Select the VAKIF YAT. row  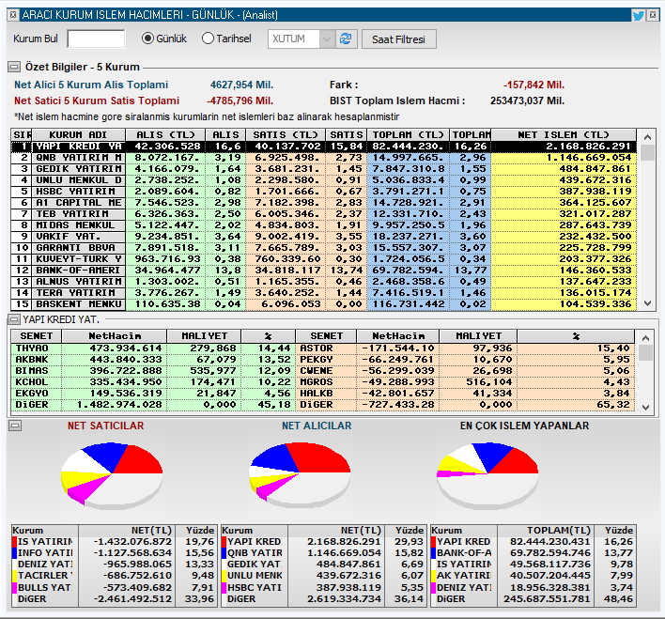(324, 237)
